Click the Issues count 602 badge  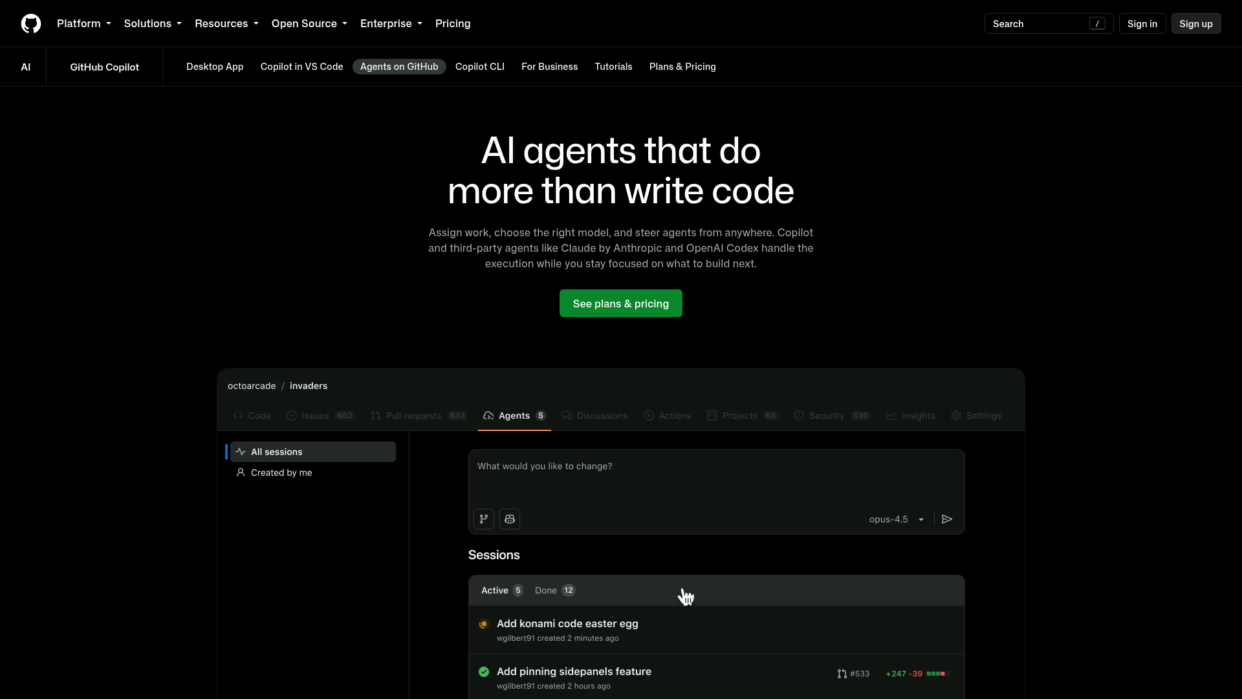point(345,416)
